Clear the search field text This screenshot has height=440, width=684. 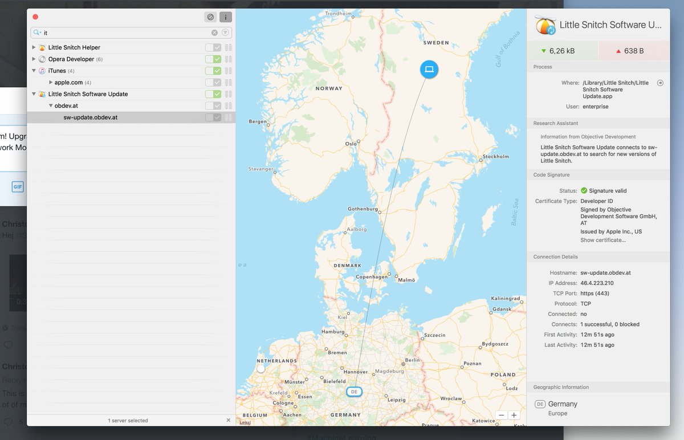[215, 33]
